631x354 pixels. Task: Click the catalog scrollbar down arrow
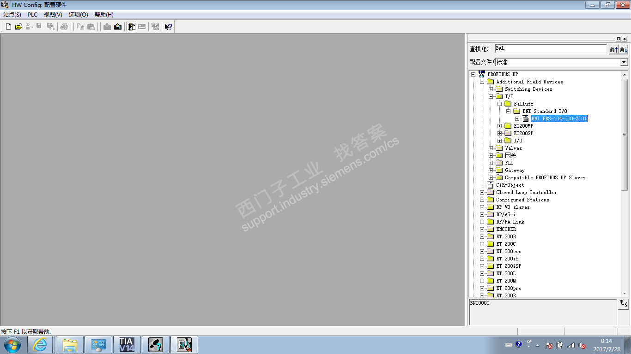pyautogui.click(x=625, y=293)
